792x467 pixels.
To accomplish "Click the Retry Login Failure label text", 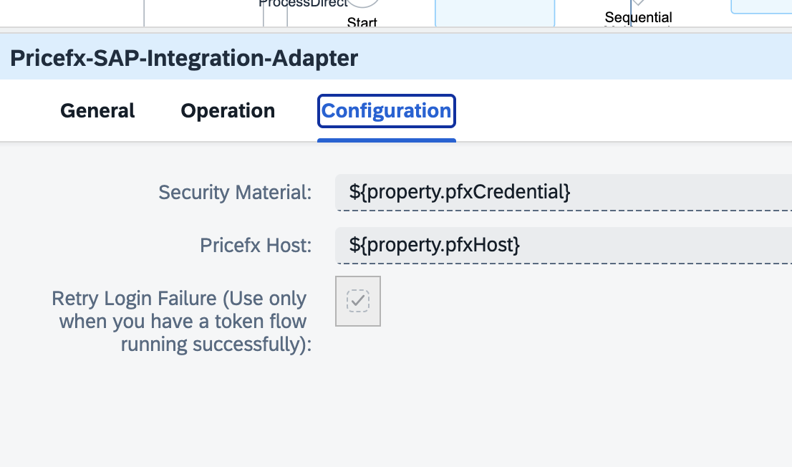I will tap(183, 321).
